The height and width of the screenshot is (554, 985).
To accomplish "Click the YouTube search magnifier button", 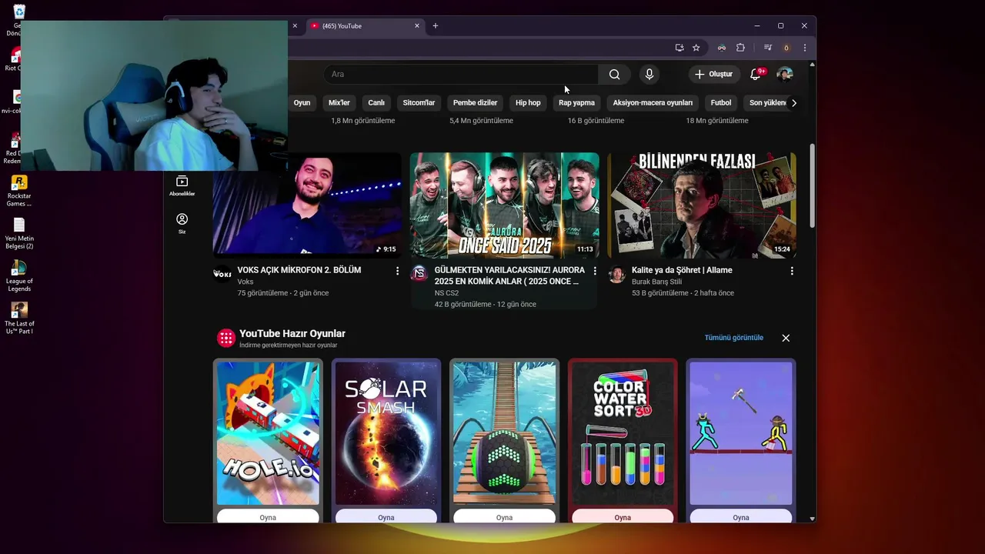I will 614,74.
